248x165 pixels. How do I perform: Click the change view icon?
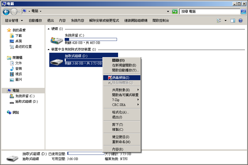[219, 21]
